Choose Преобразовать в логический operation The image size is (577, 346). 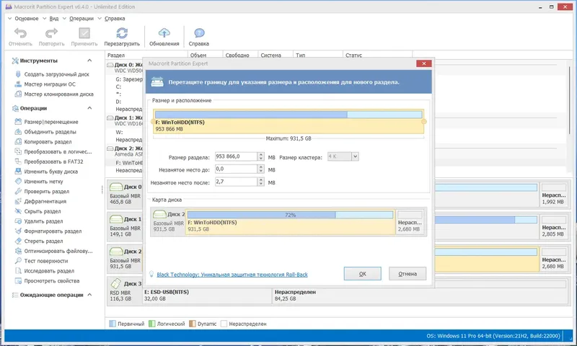pyautogui.click(x=58, y=151)
